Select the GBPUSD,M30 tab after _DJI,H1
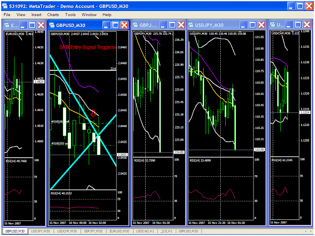The image size is (315, 236). click(x=188, y=231)
